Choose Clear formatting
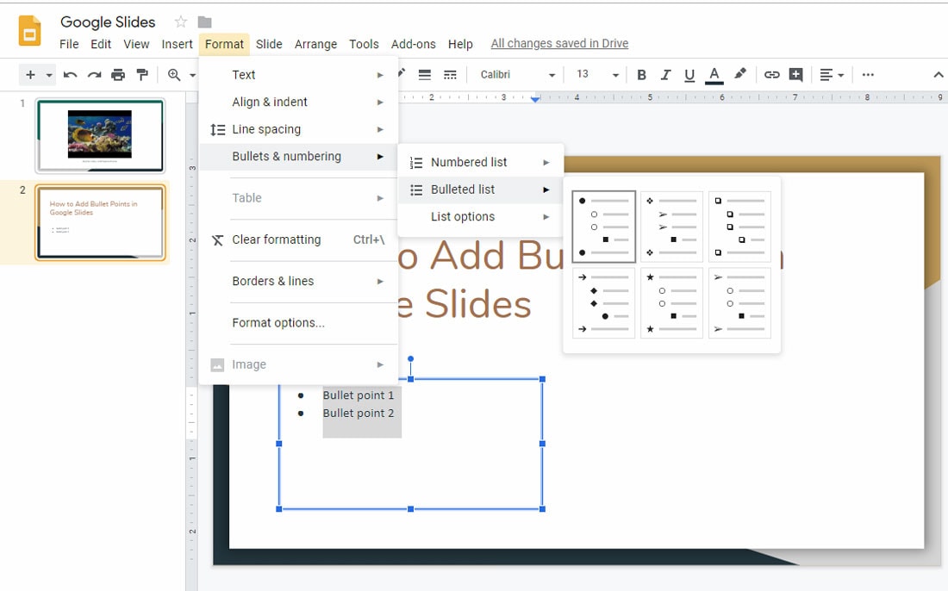The image size is (948, 591). 299,240
